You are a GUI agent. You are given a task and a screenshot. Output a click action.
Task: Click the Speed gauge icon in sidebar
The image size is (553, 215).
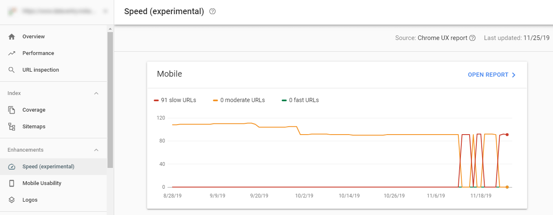[x=12, y=167]
